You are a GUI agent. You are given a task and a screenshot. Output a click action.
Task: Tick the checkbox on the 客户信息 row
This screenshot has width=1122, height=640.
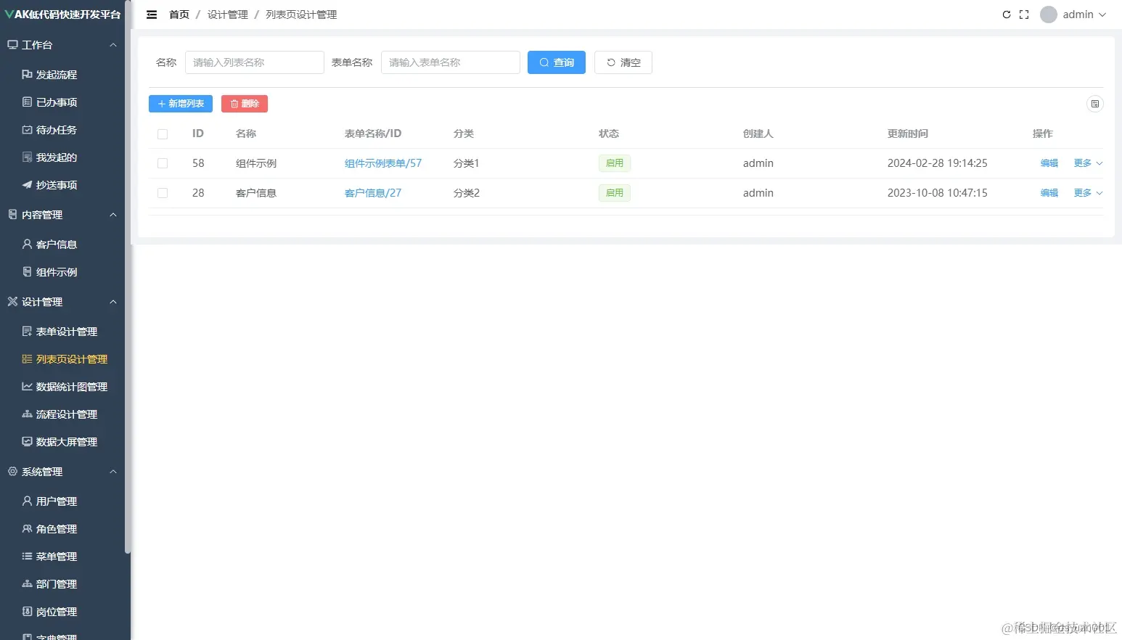162,193
